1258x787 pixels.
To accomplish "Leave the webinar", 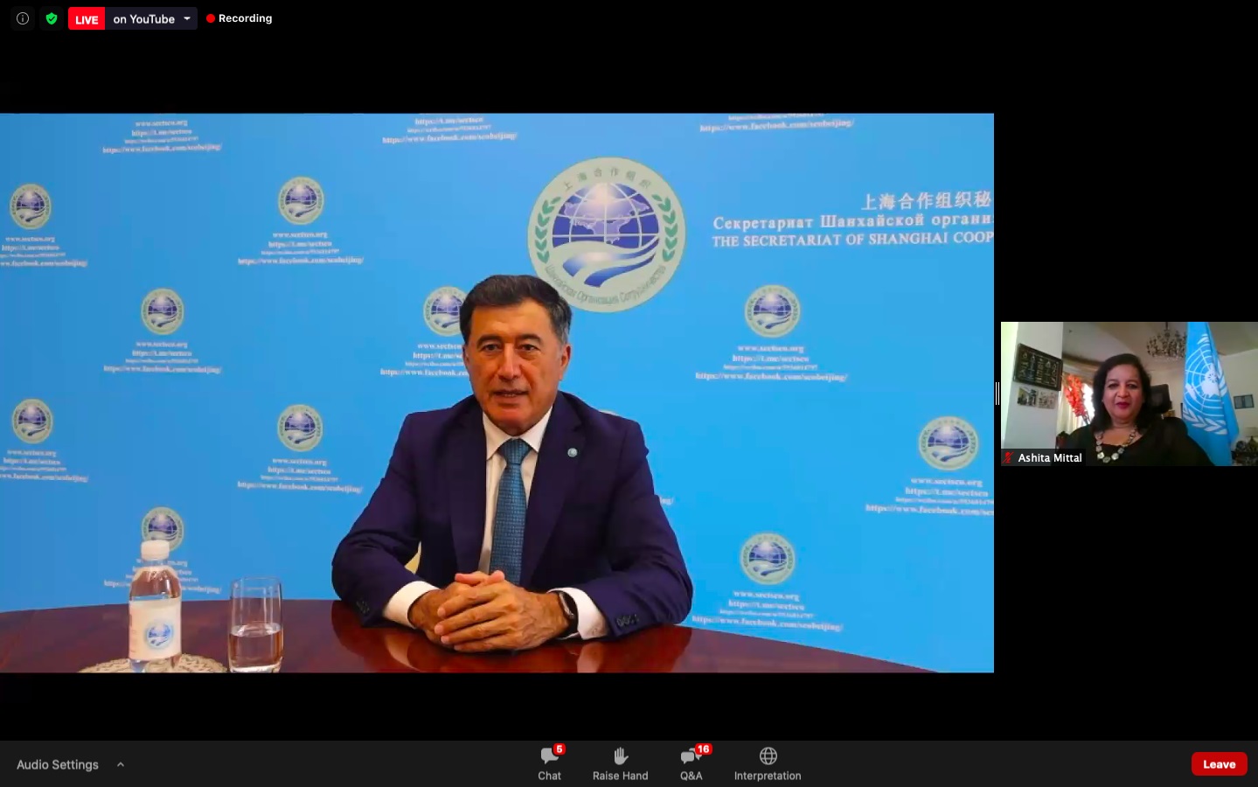I will pyautogui.click(x=1219, y=763).
